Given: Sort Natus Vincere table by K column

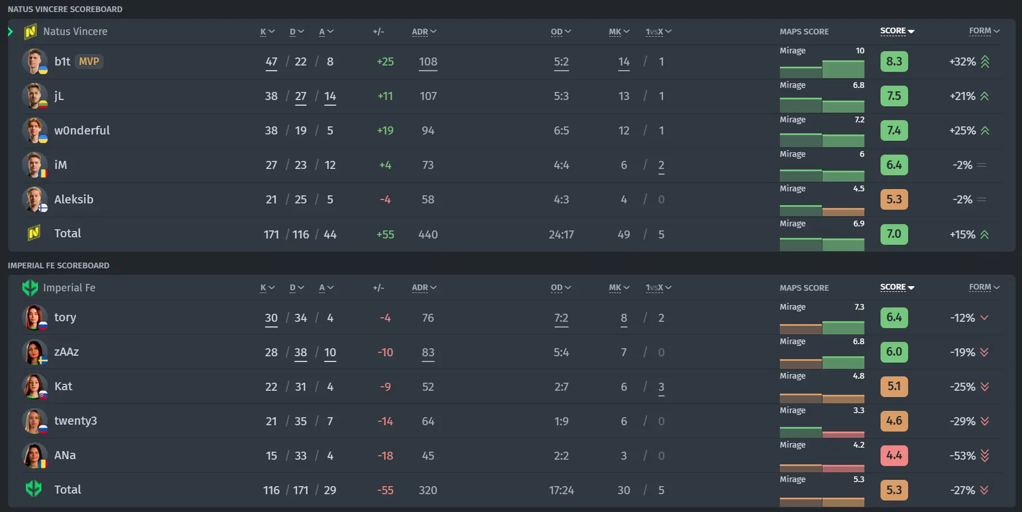Looking at the screenshot, I should point(267,32).
